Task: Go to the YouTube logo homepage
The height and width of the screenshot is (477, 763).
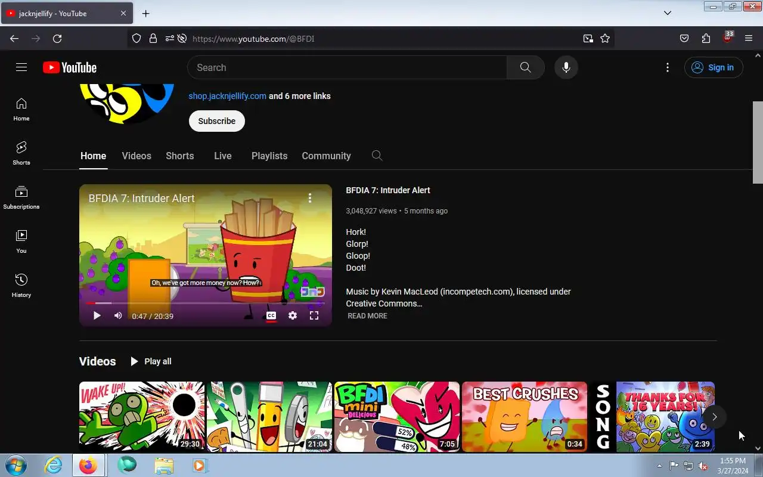Action: (x=70, y=67)
